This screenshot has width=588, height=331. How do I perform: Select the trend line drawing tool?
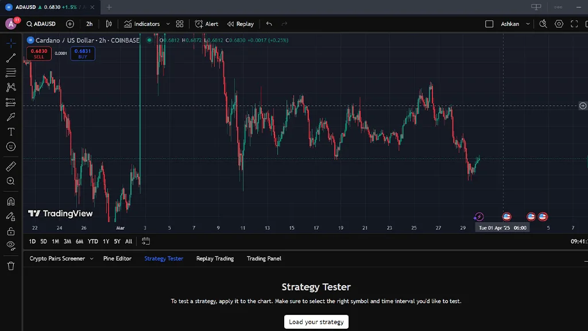click(10, 58)
